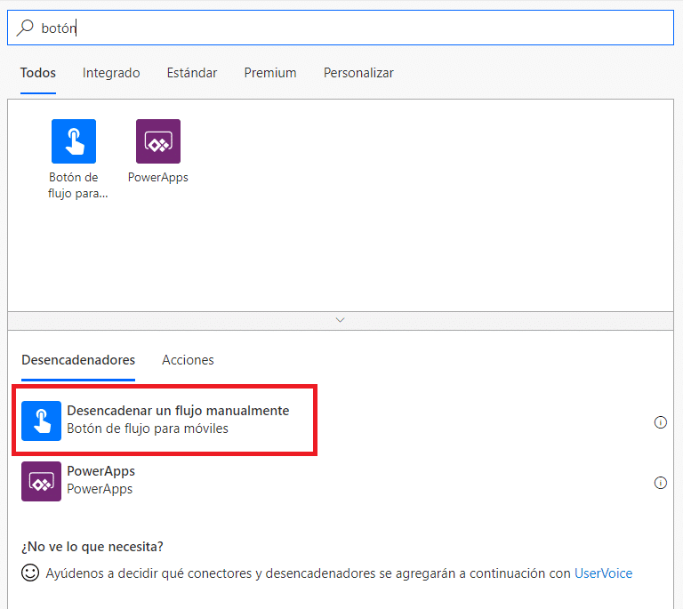
Task: Select the Botón de flujo para... connector icon
Action: pos(74,141)
